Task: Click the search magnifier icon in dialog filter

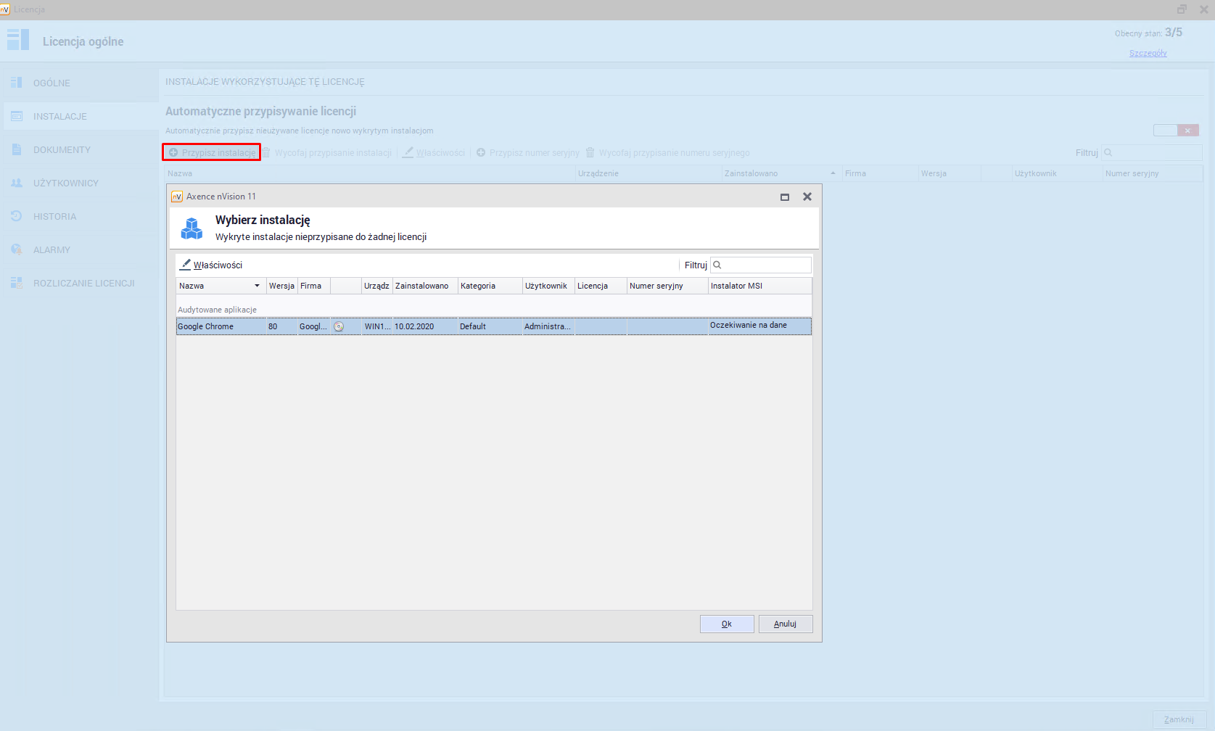Action: 717,265
